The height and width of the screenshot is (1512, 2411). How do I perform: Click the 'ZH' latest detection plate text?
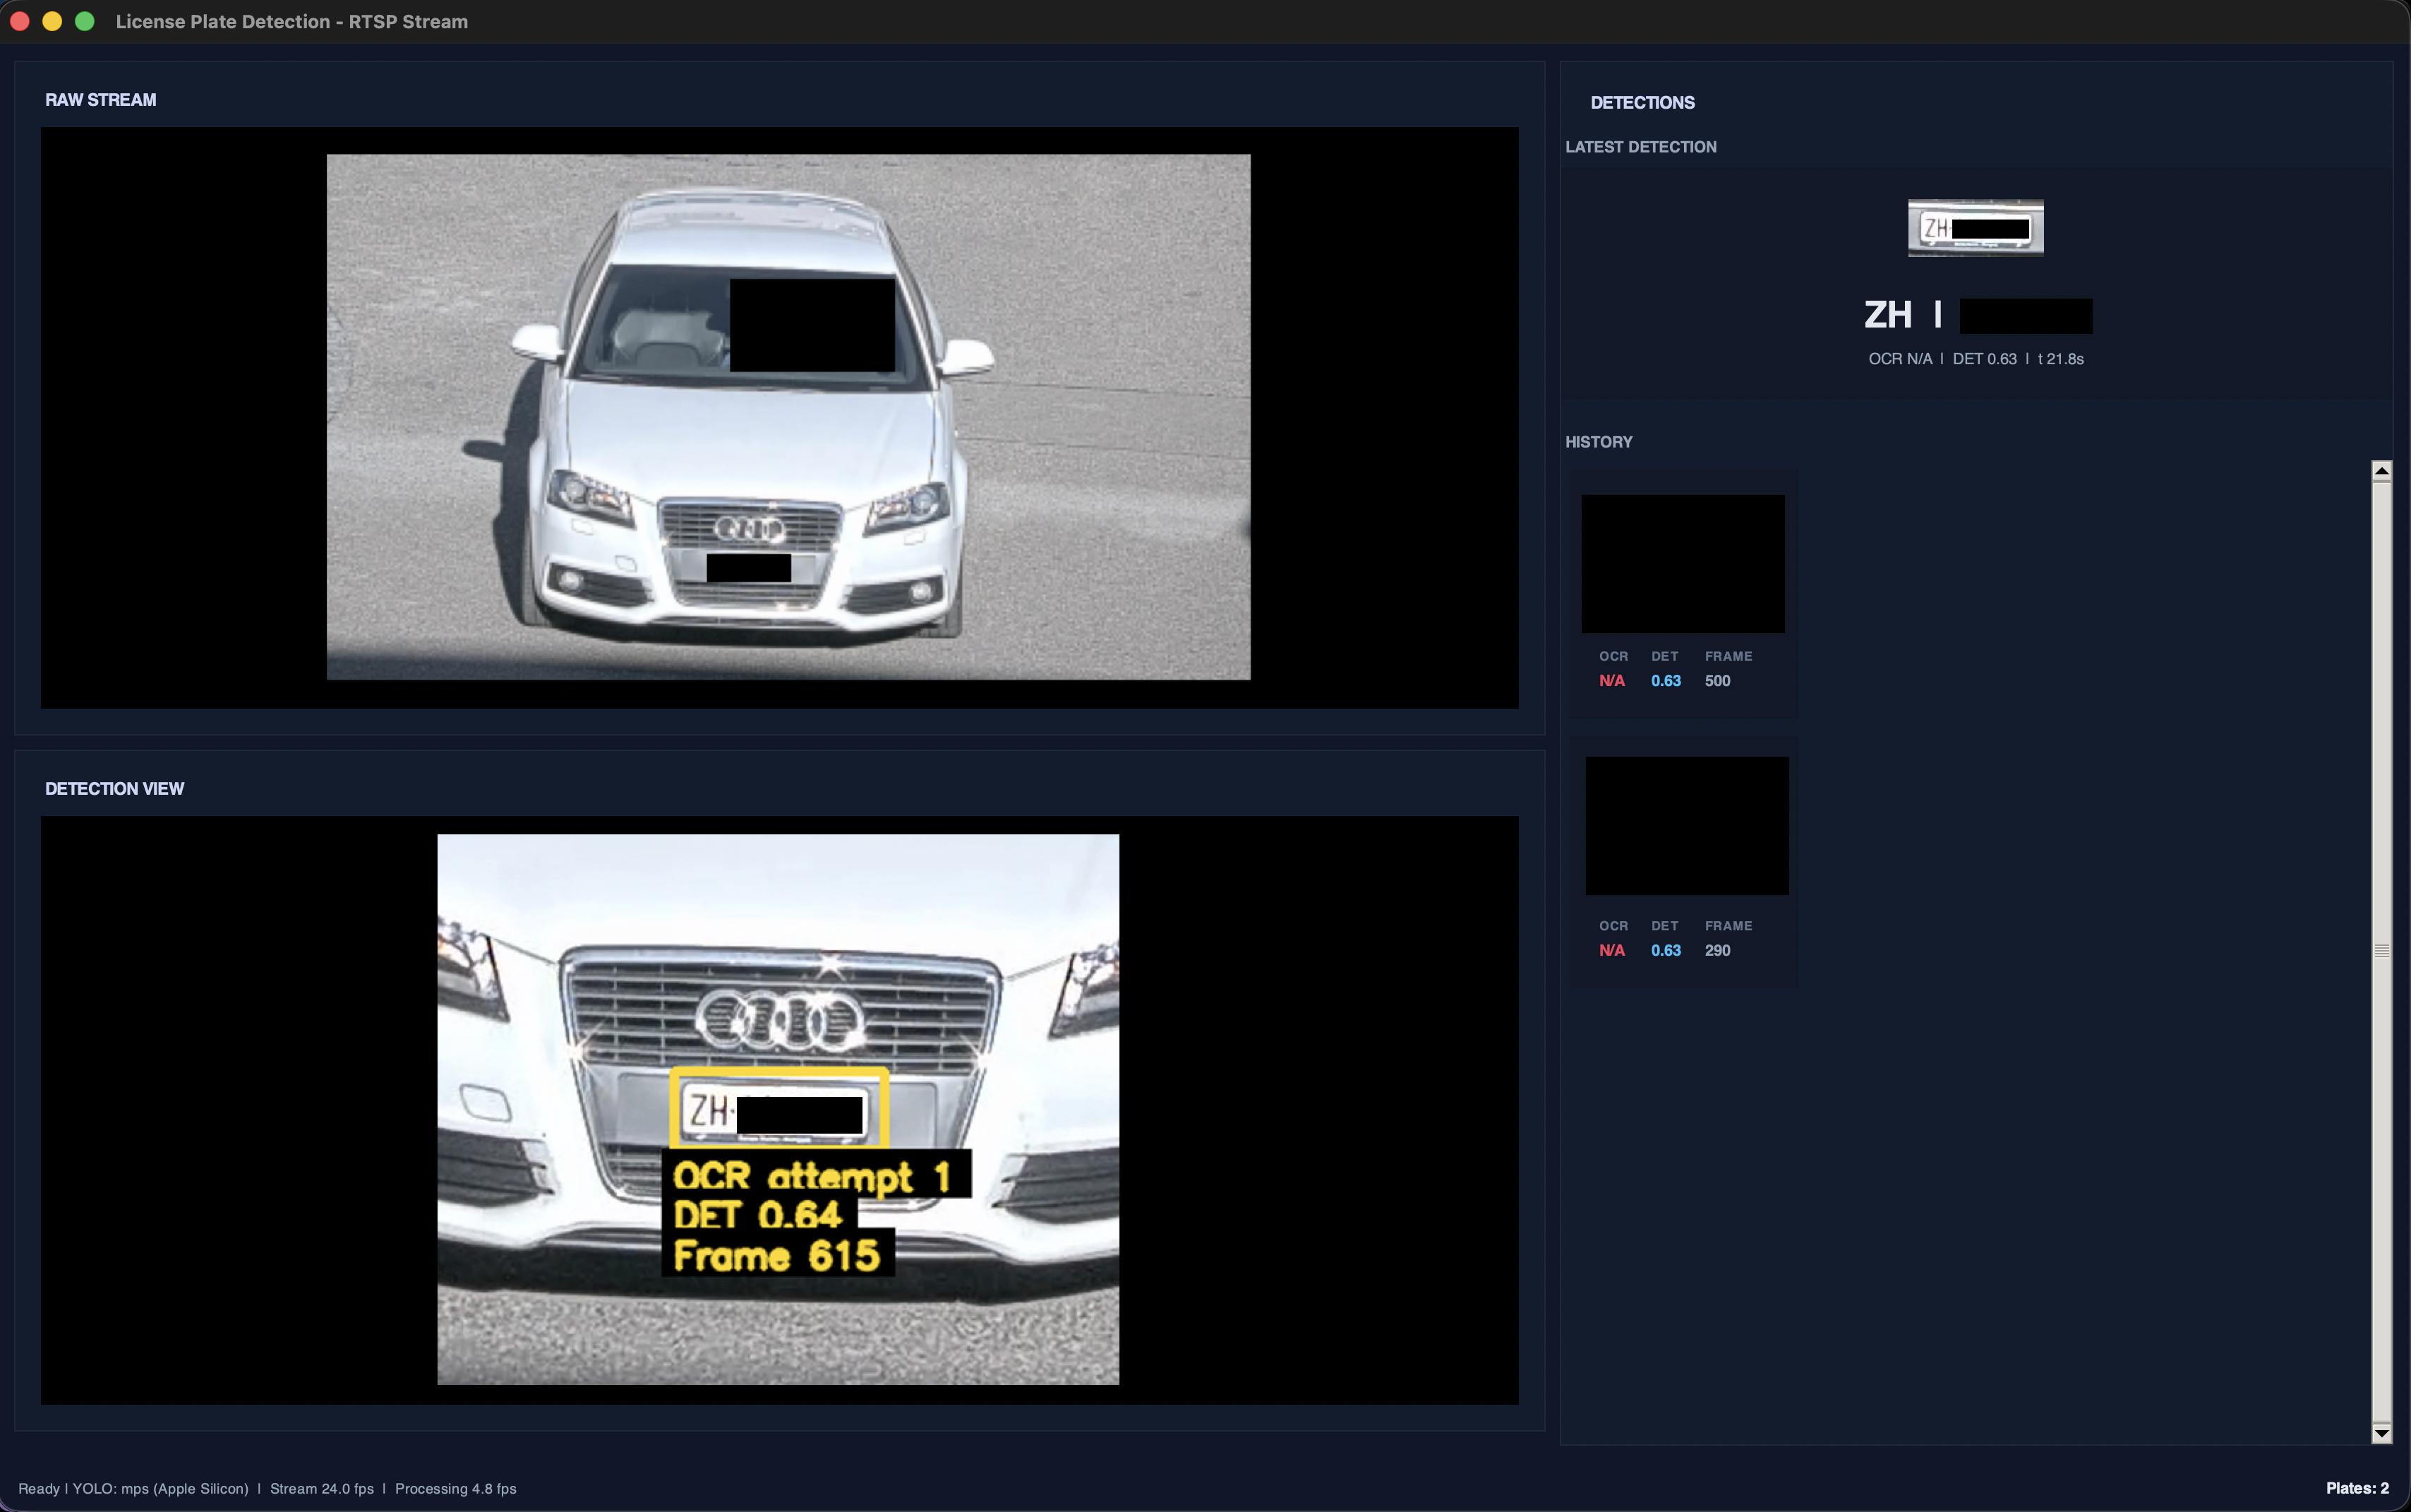[1887, 315]
